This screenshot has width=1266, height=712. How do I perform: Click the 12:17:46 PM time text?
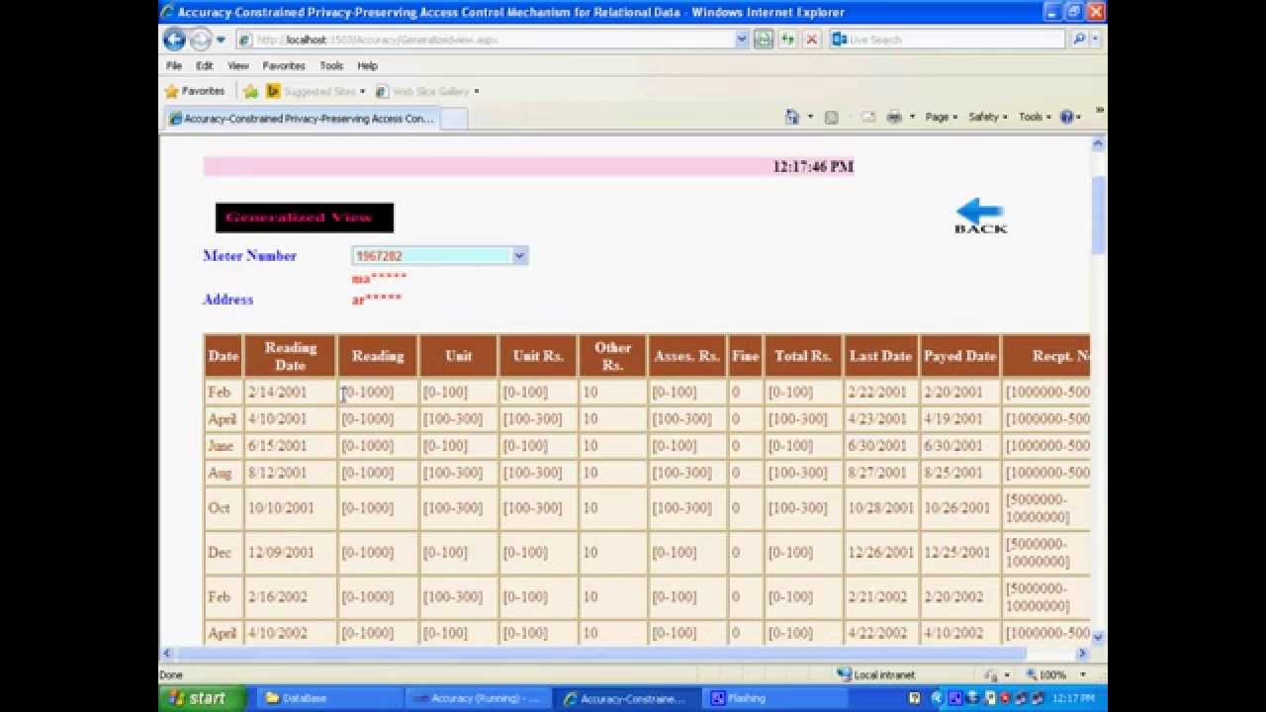(813, 167)
